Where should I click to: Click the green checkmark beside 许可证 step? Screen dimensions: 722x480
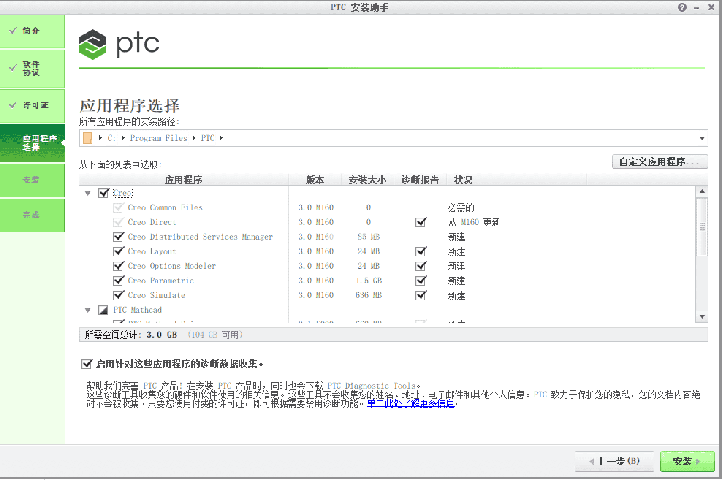click(x=14, y=105)
